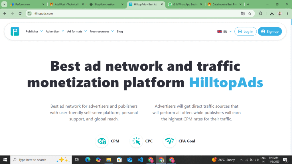Select the CPC pricing icon
The image size is (292, 164).
(136, 141)
